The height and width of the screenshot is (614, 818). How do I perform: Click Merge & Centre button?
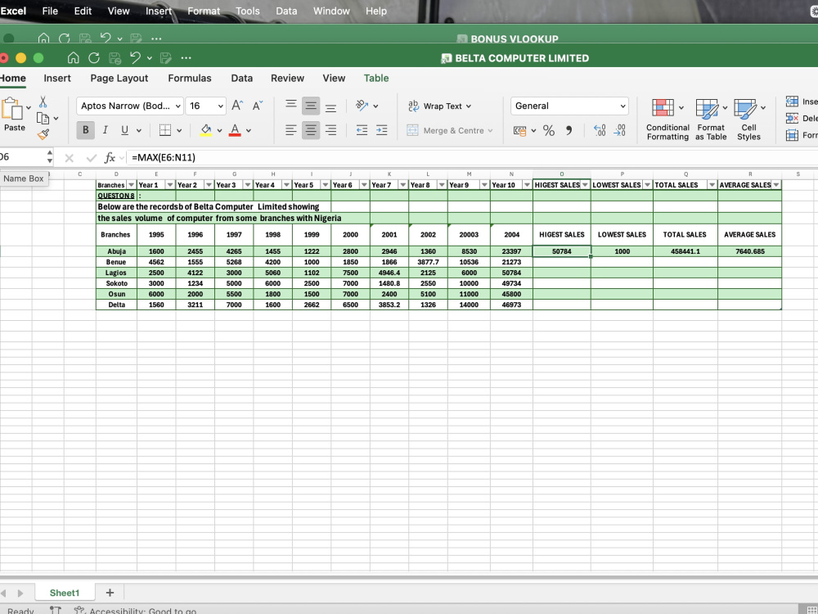(450, 130)
